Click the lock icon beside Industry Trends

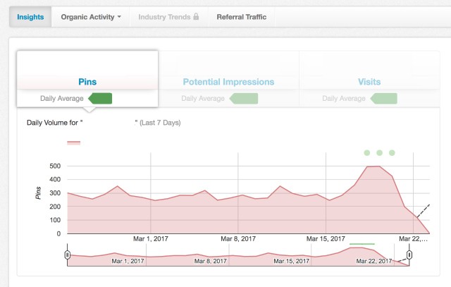pyautogui.click(x=196, y=17)
